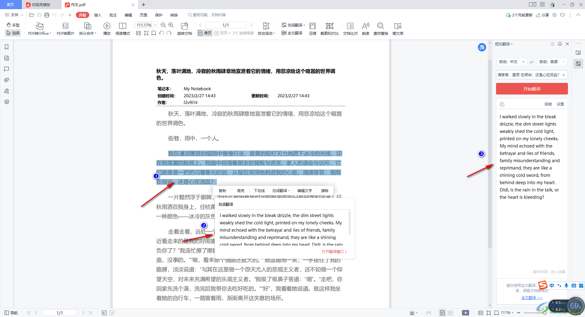Viewport: 585px width, 317px height.
Task: Open the 自动滚动 auto scroll dropdown
Action: pos(266,29)
